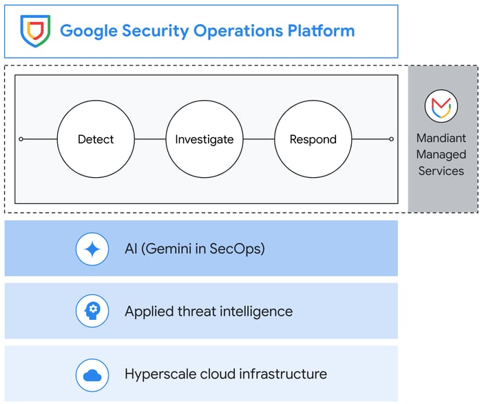Click the connector between Detect and Investigate
Screen dimensions: 482x404
[150, 139]
